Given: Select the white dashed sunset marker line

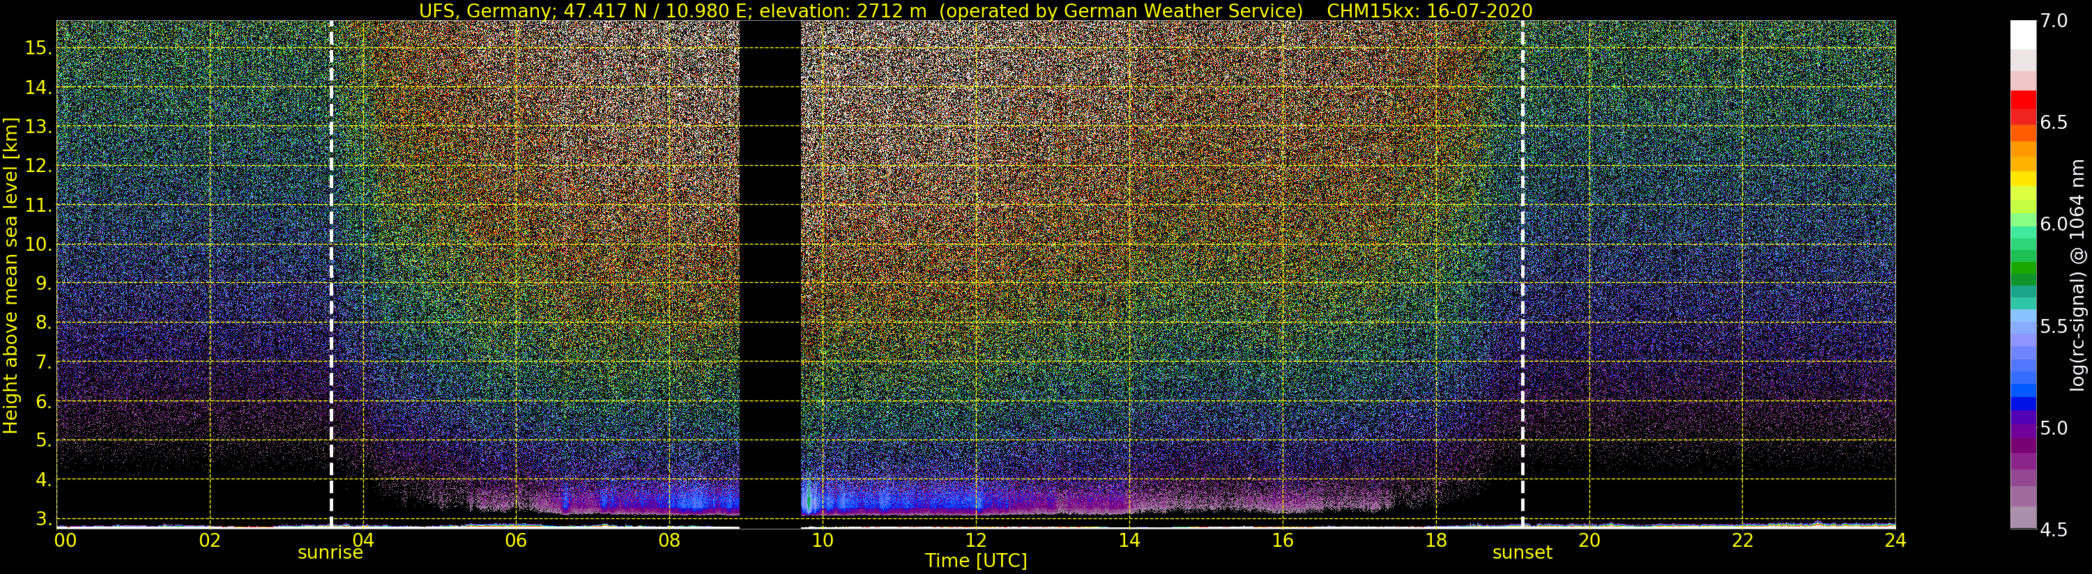Looking at the screenshot, I should tap(1522, 274).
